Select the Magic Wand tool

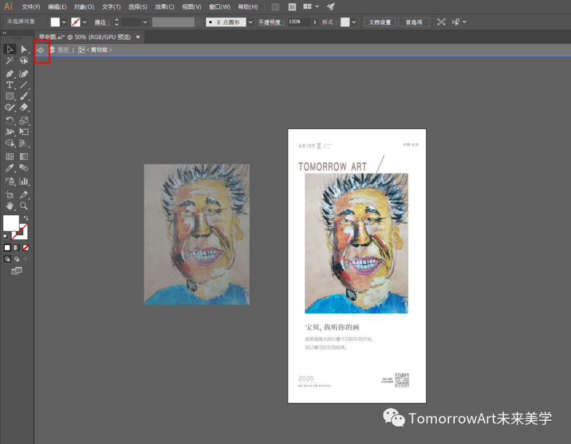tap(10, 60)
